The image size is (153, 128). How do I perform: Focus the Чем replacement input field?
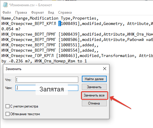(x=47, y=88)
